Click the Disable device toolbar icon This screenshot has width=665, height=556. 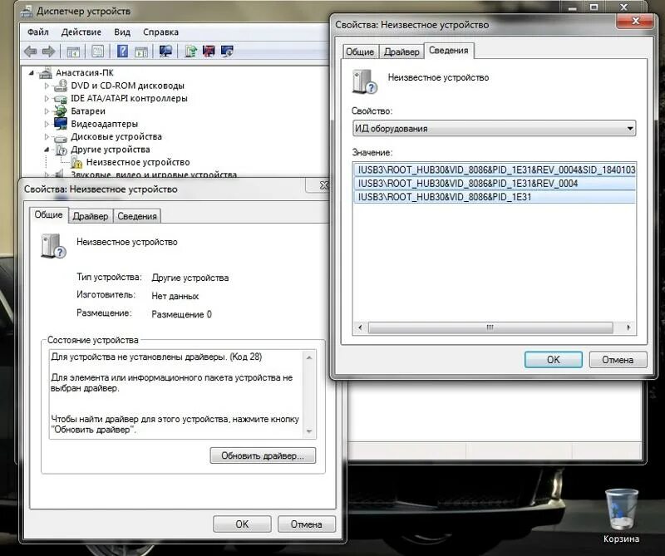227,52
